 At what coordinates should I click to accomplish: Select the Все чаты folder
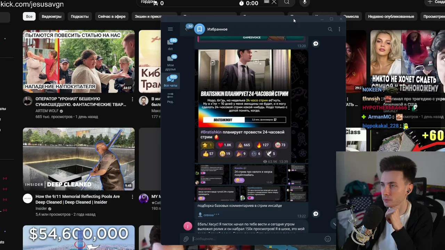coord(170,81)
